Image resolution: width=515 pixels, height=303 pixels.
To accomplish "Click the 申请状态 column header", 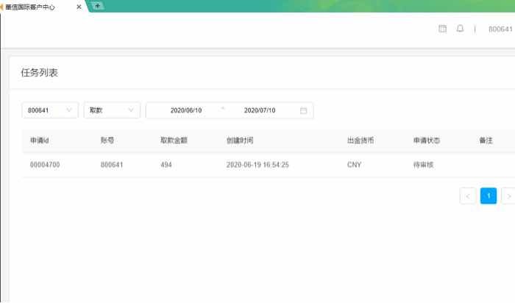I will [426, 140].
